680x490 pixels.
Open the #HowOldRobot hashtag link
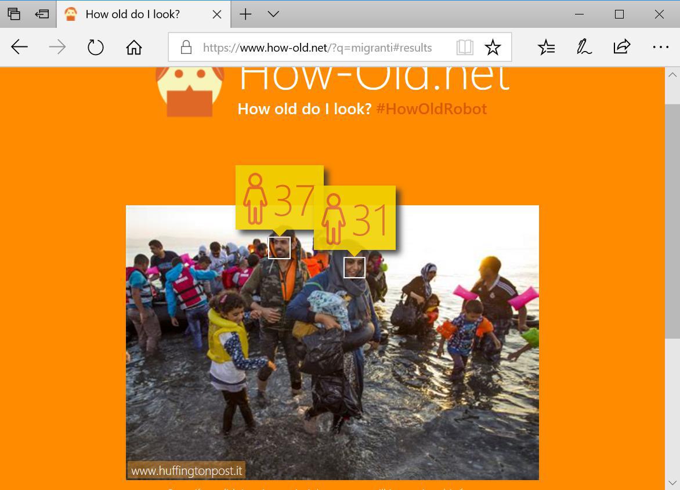pos(432,109)
